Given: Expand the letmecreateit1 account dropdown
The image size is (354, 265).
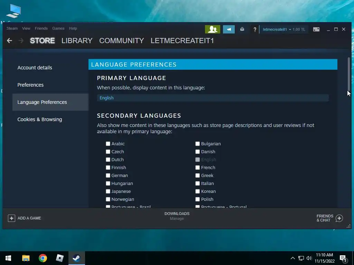Looking at the screenshot, I should click(277, 30).
